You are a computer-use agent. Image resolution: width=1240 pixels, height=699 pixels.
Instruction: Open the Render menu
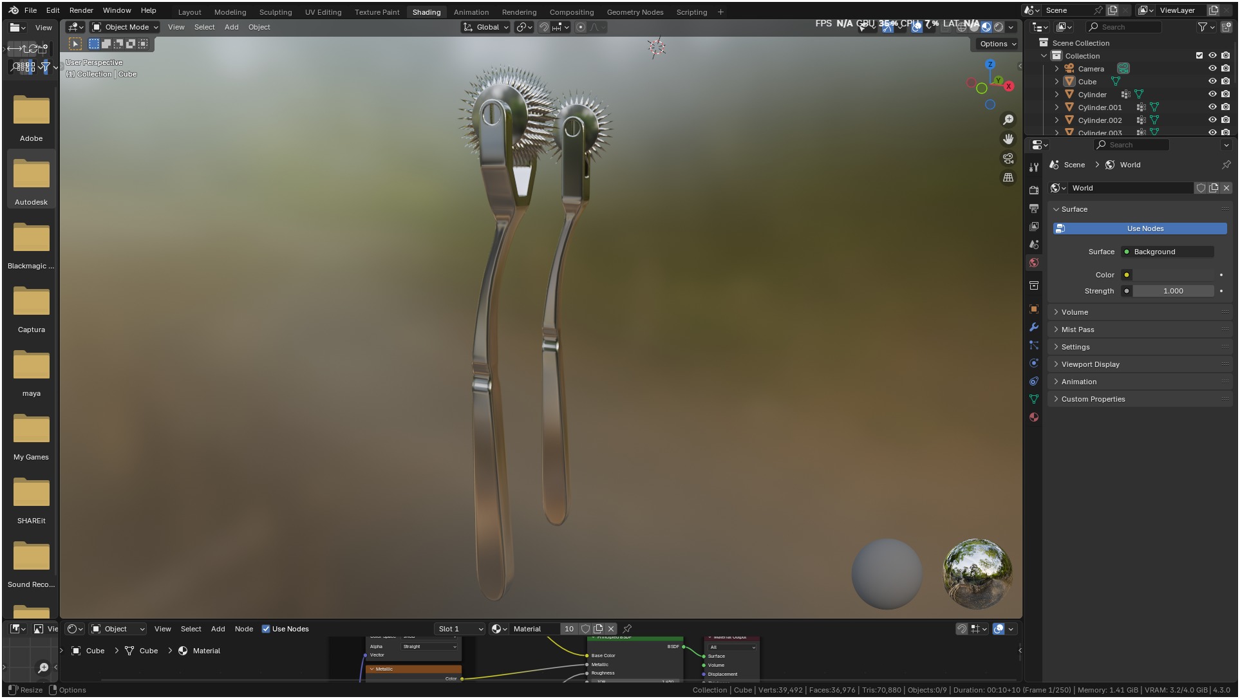click(81, 10)
